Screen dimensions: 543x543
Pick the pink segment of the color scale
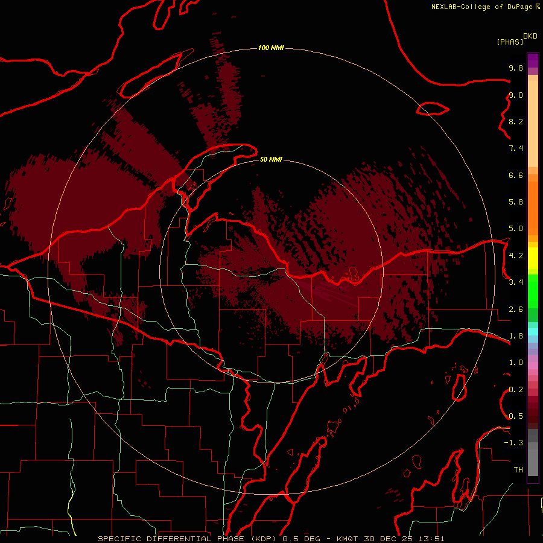[533, 366]
